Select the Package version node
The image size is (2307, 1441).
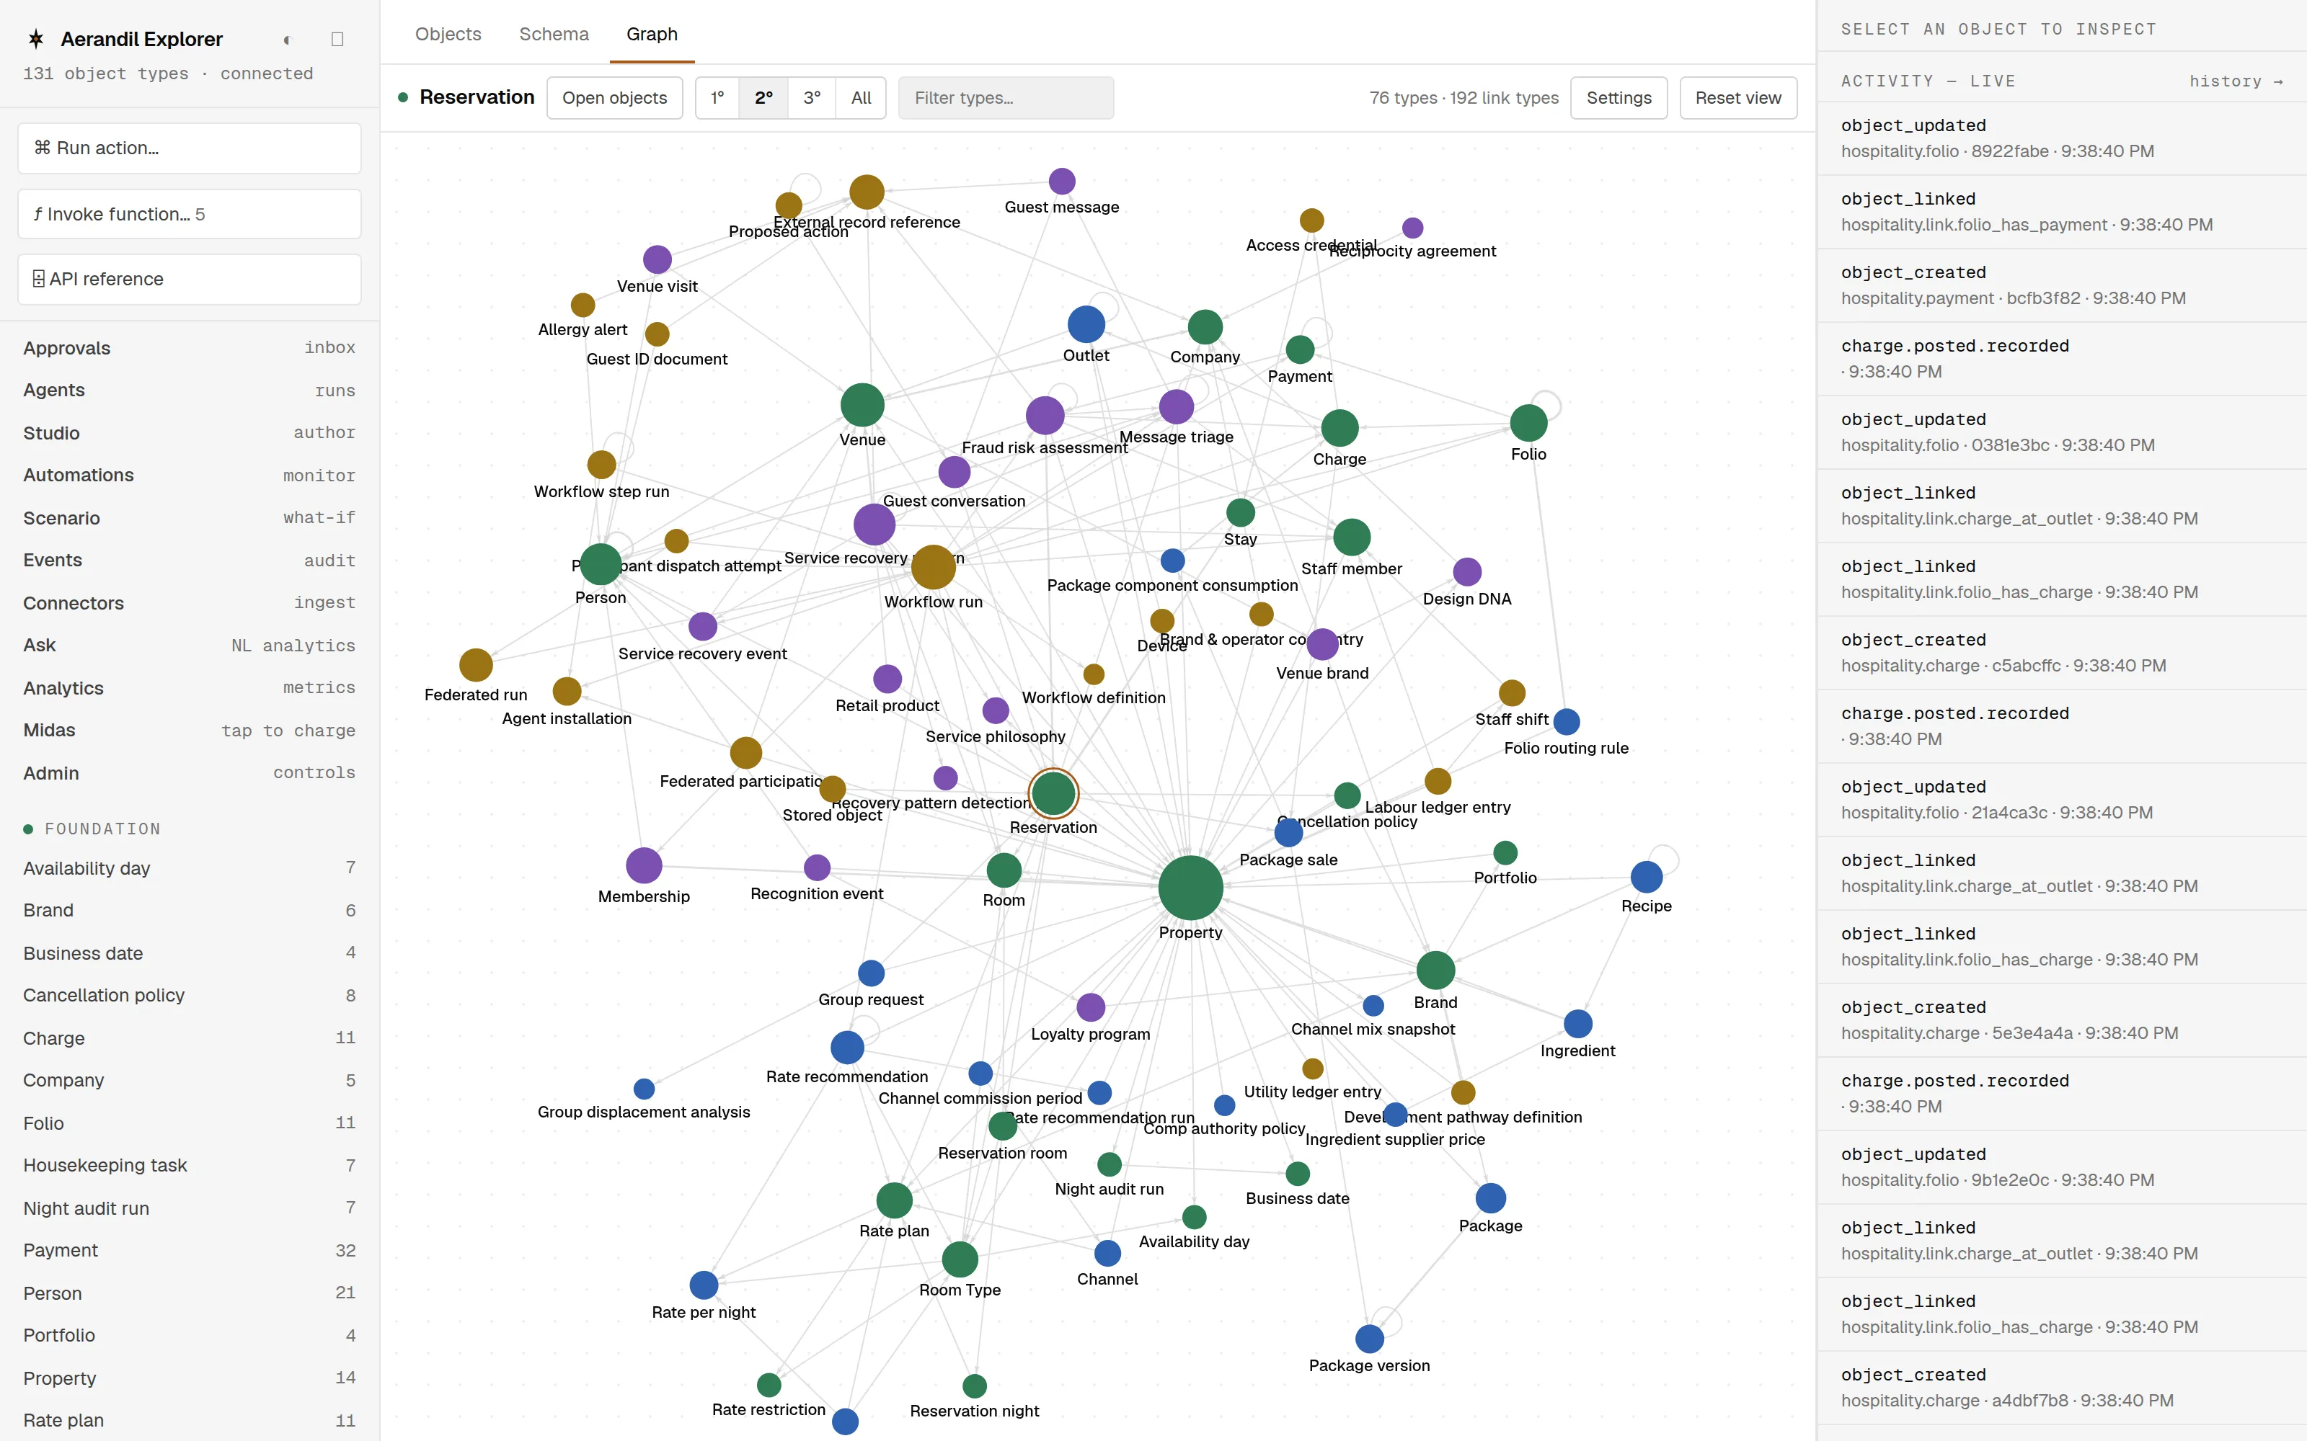point(1369,1339)
